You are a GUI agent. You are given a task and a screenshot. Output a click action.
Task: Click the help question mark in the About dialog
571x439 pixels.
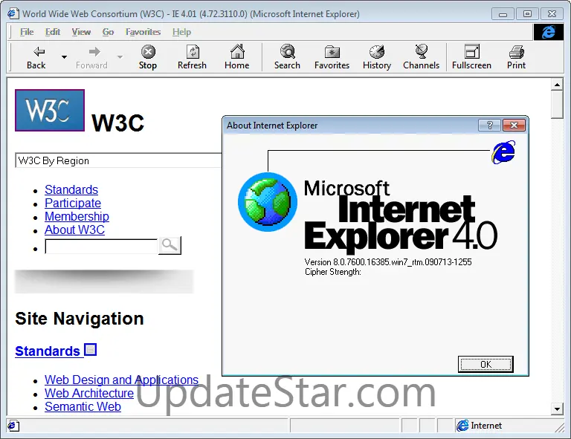(x=490, y=125)
